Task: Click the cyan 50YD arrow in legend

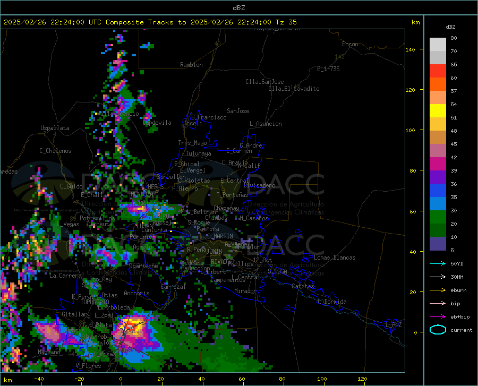Action: 438,263
